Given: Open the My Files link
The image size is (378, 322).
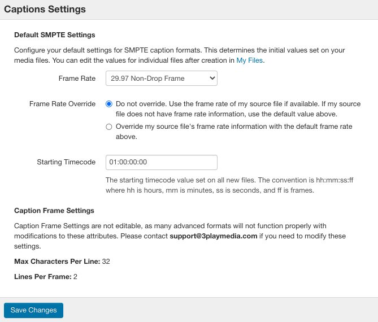Looking at the screenshot, I should tap(249, 60).
